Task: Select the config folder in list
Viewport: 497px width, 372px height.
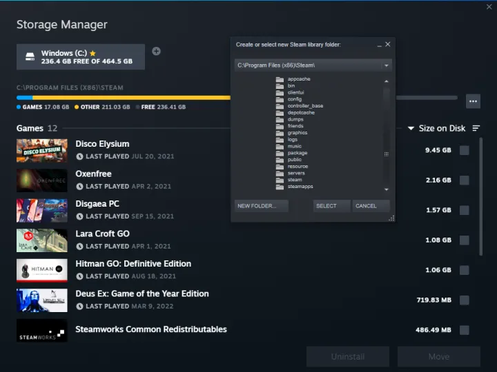Action: 295,99
